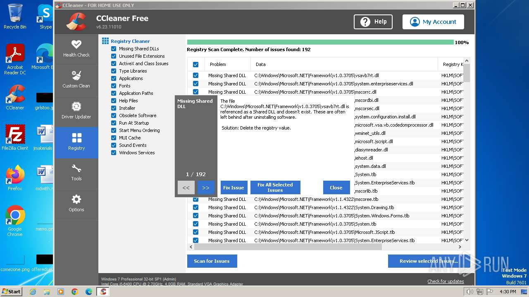Open the Tools section

click(x=76, y=173)
